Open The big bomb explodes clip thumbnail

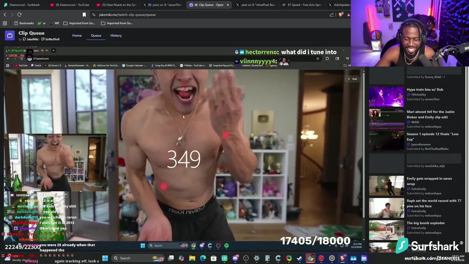[386, 230]
